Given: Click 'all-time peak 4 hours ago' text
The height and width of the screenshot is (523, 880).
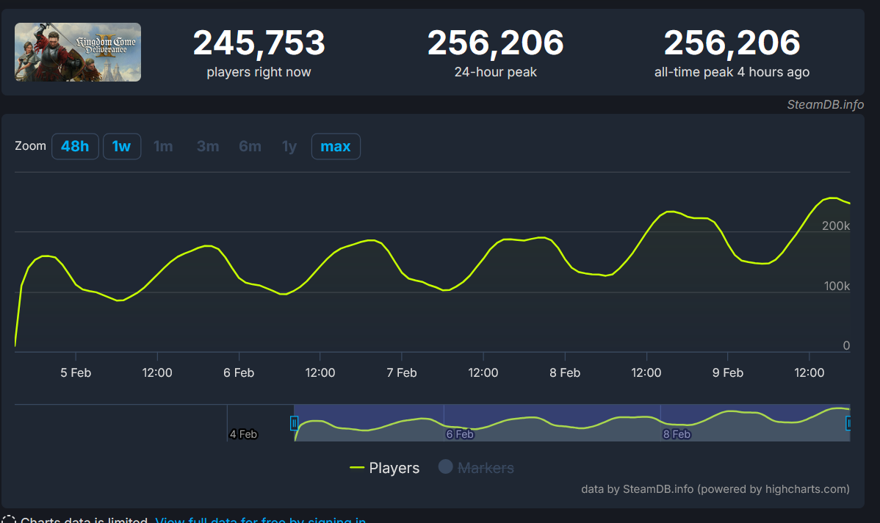Looking at the screenshot, I should tap(732, 72).
